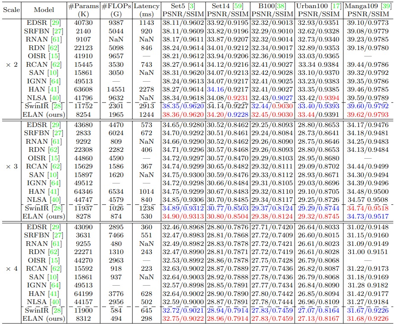Viewport: 395px width, 325px height.
Task: Open citation [28] in SwinIR row with 11752 params
Action: [x=57, y=106]
